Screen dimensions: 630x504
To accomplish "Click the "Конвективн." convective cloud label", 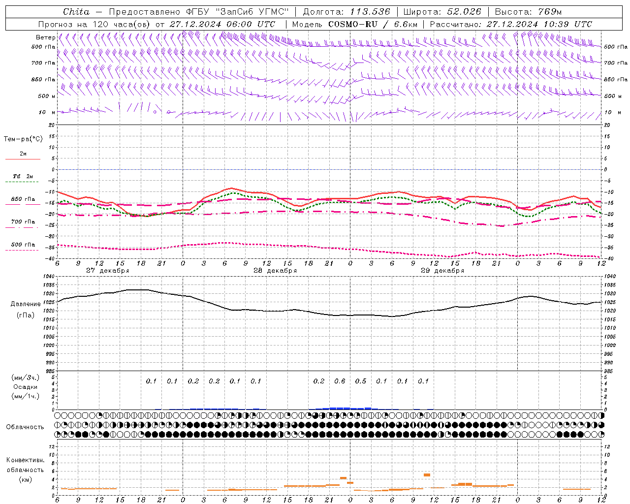I will point(25,460).
